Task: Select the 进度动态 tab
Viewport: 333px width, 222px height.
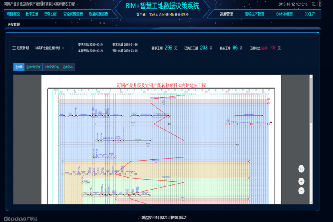Action: click(67, 67)
